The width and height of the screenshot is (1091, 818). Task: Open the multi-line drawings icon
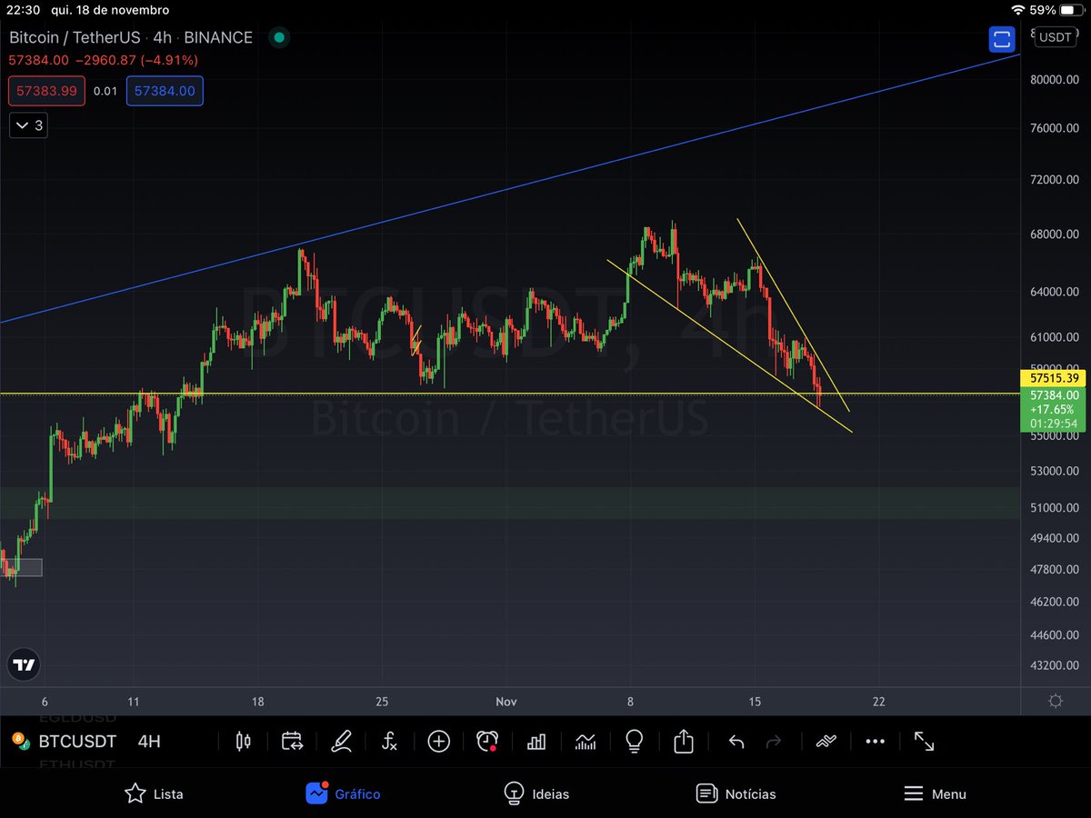tap(826, 742)
